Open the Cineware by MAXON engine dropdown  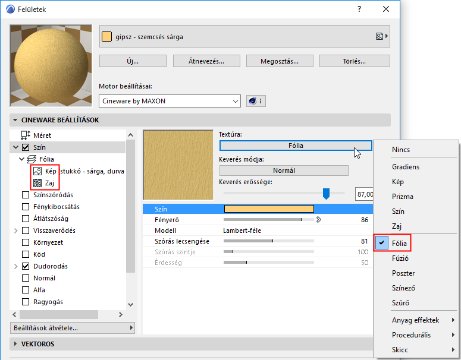[170, 101]
